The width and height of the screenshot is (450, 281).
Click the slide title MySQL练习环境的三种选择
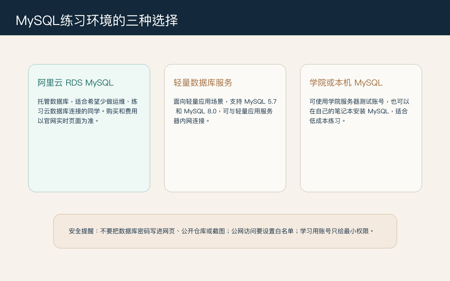pyautogui.click(x=97, y=21)
